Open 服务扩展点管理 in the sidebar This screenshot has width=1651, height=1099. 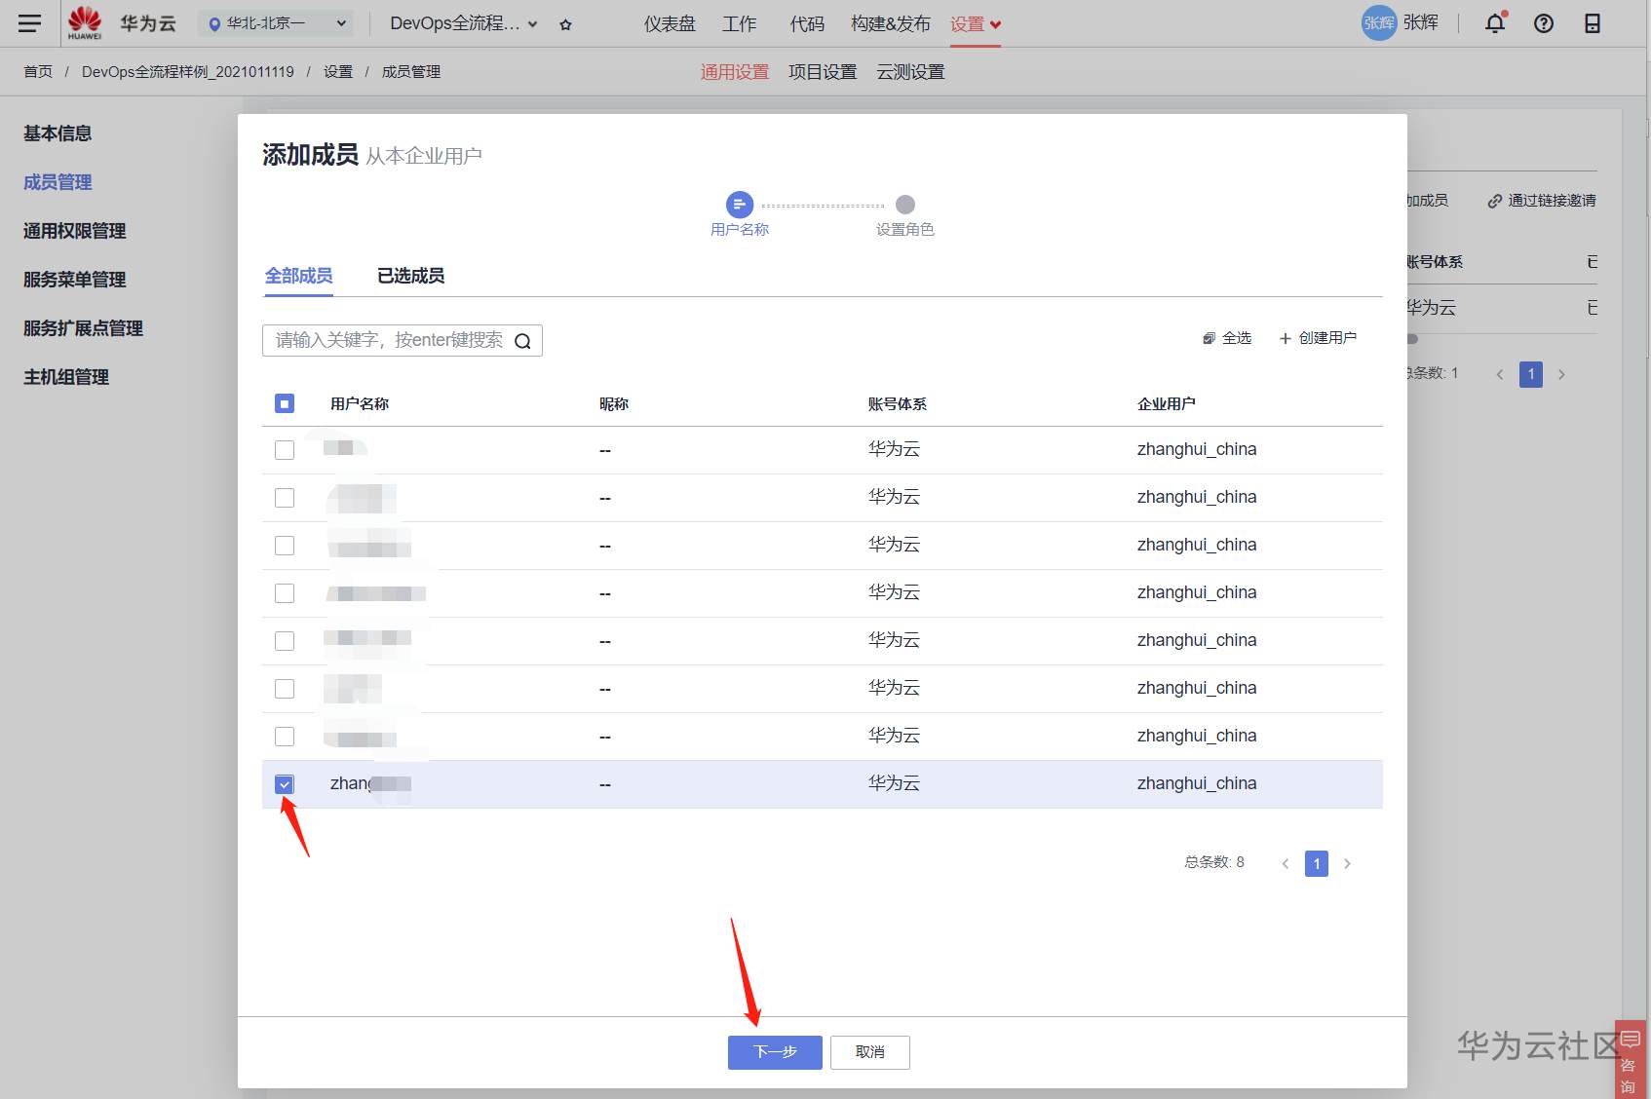[x=83, y=328]
